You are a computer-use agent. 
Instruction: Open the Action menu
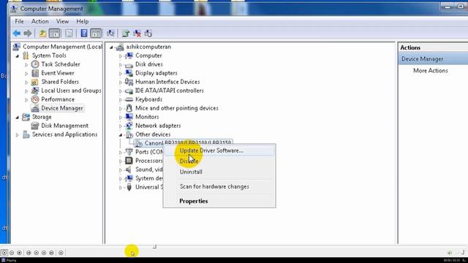point(40,21)
